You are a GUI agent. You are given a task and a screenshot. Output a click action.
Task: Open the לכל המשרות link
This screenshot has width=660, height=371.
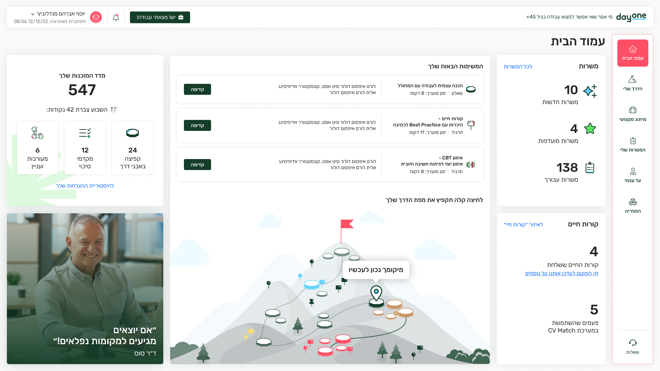518,67
